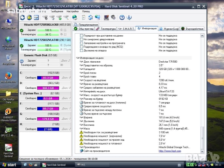Click the Recycle Bin desktop icon
The image size is (224, 168).
click(8, 58)
